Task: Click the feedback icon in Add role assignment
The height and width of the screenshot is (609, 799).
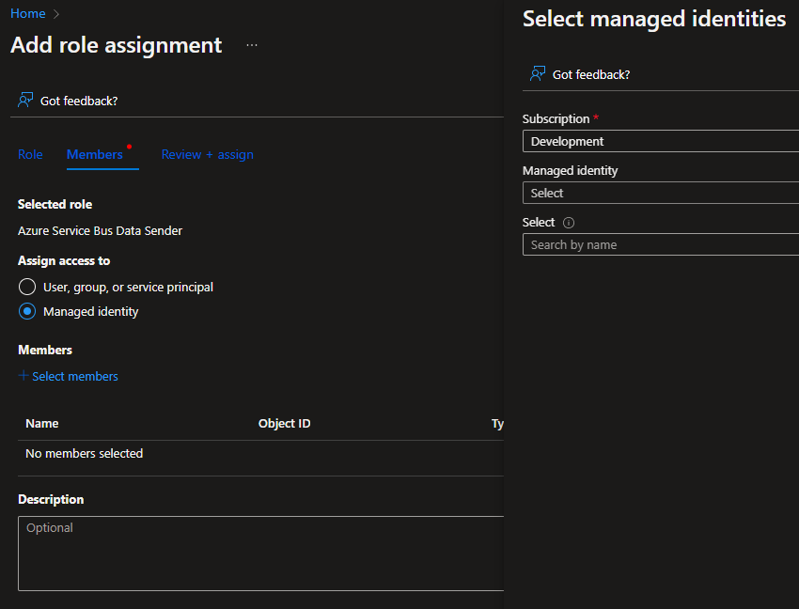Action: pos(25,101)
